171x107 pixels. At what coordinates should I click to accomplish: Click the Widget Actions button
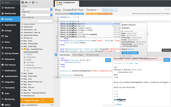110,10
